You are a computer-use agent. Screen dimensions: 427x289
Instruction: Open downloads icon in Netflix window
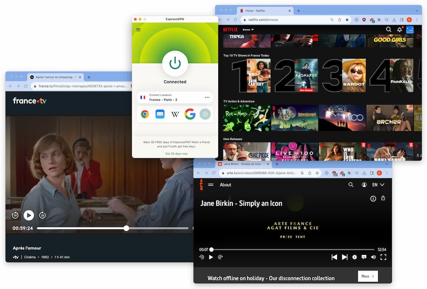(x=394, y=20)
